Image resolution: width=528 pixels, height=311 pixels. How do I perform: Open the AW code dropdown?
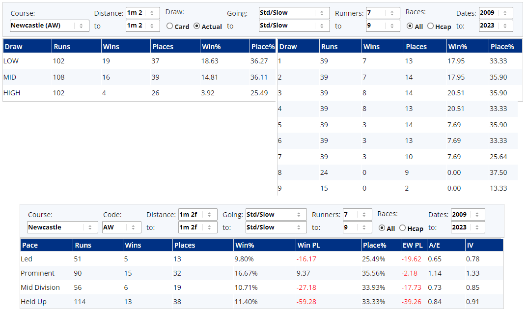click(121, 227)
